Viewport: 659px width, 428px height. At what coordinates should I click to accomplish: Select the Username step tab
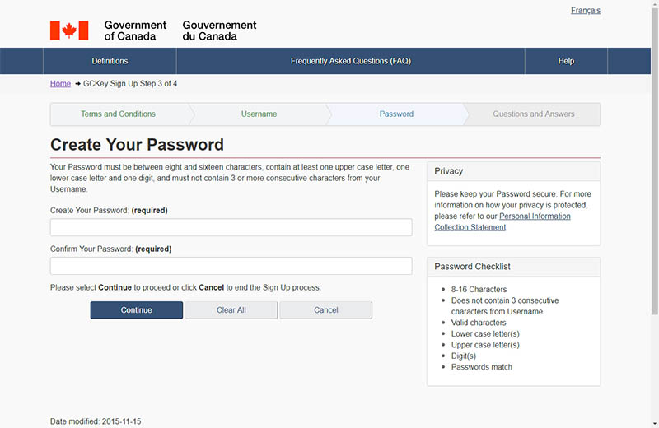coord(259,114)
